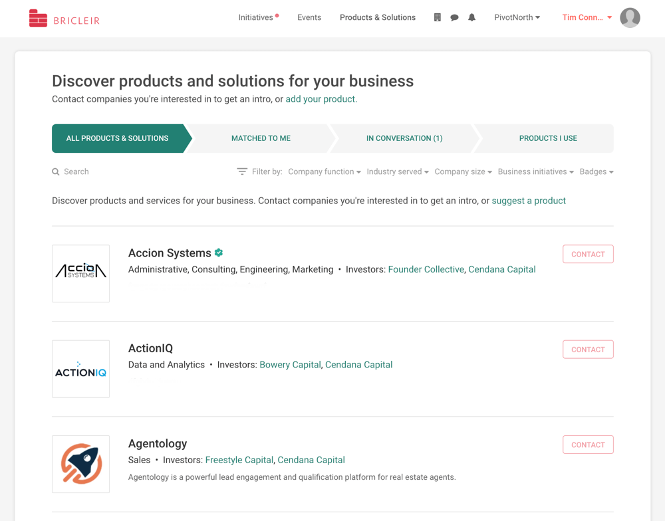Open the PivotNorth dropdown menu
This screenshot has height=521, width=665.
pyautogui.click(x=517, y=17)
